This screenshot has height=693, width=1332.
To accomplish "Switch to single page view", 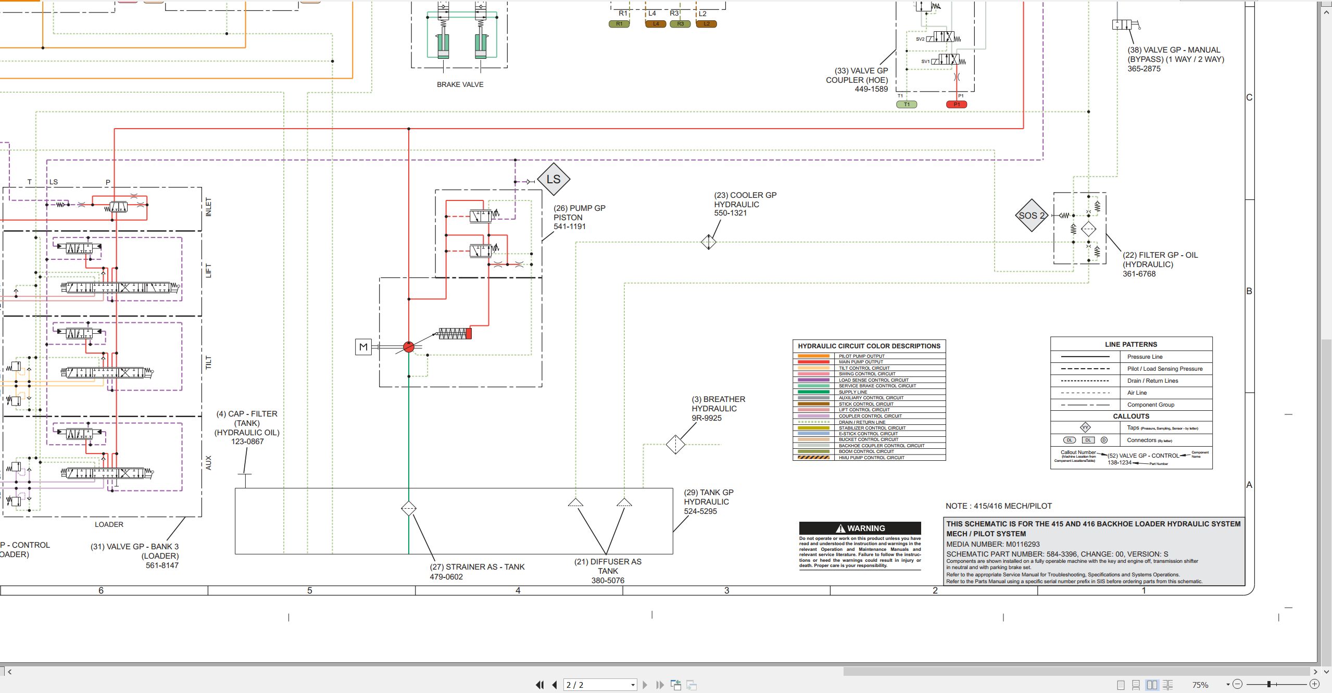I will coord(1121,685).
